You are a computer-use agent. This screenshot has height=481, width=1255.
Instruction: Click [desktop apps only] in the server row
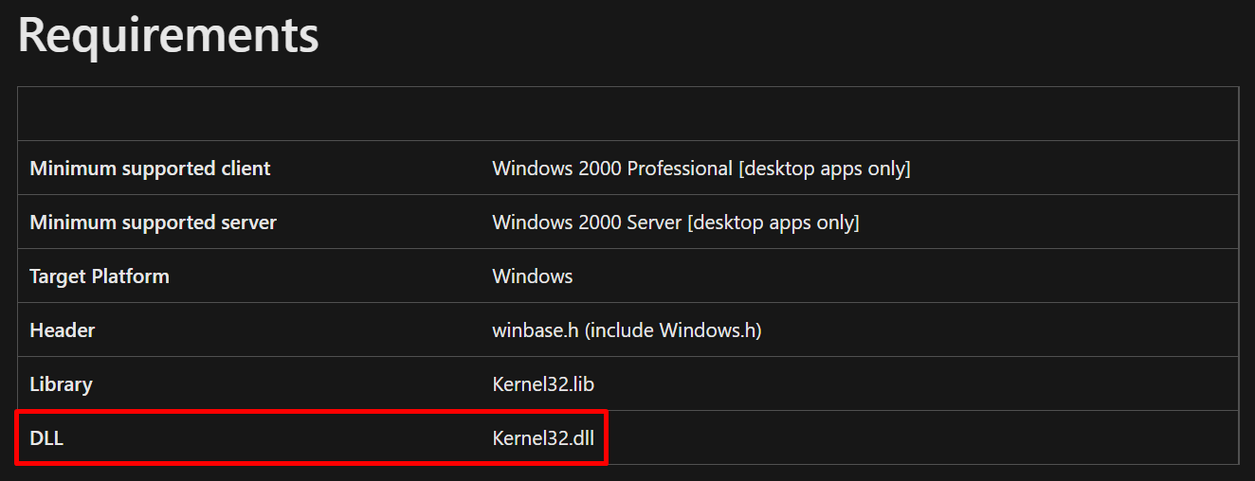tap(773, 223)
